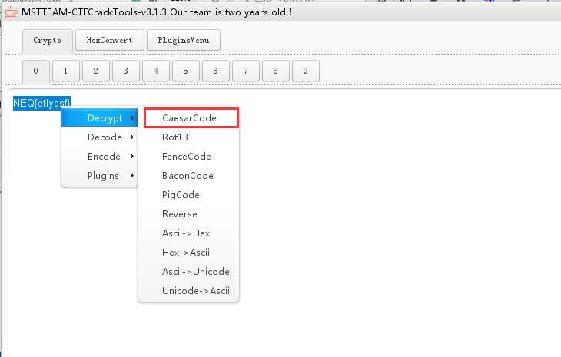Choose Ascii->Unicode conversion
Viewport: 561px width, 357px height.
click(x=189, y=272)
